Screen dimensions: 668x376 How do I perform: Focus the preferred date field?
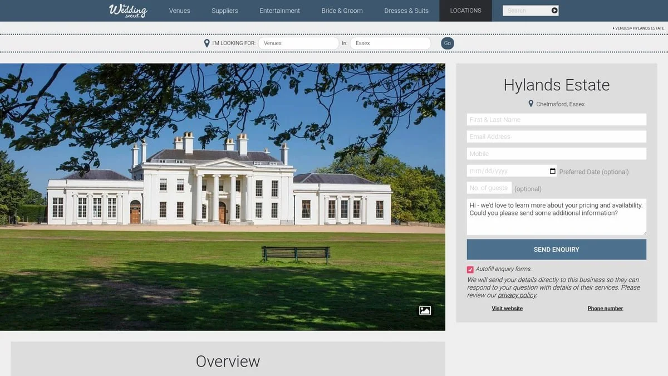click(x=512, y=171)
